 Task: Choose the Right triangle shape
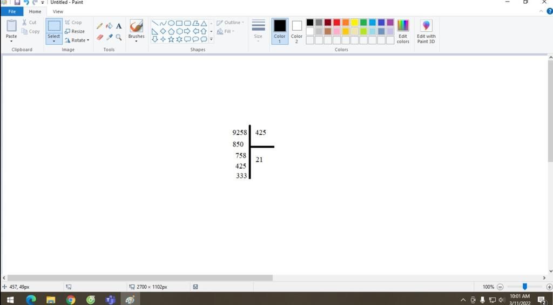pos(155,31)
